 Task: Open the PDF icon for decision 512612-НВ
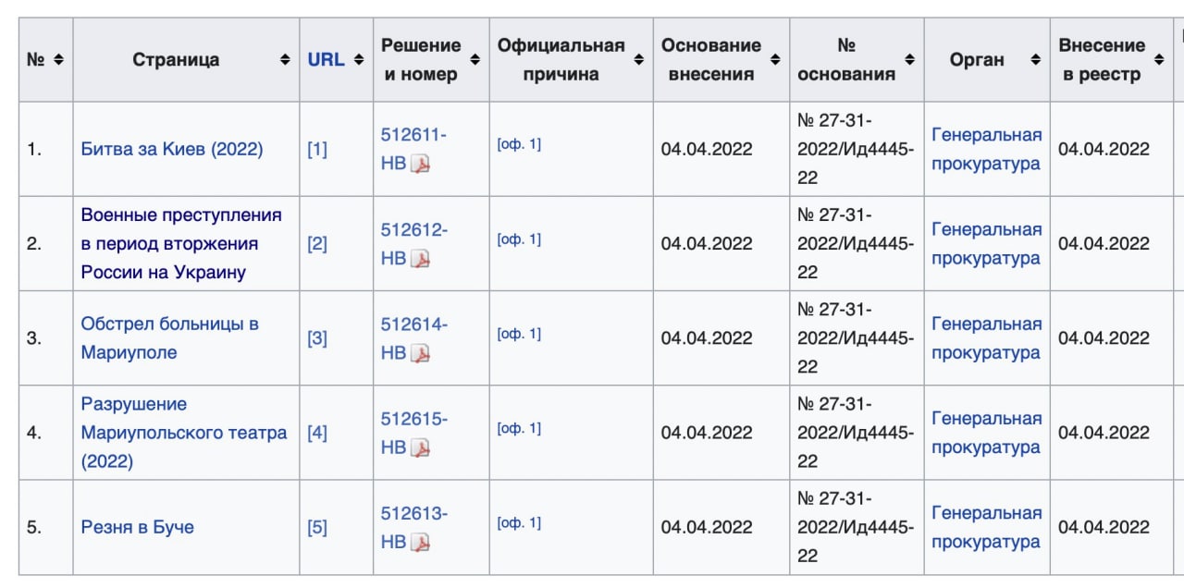click(x=421, y=259)
